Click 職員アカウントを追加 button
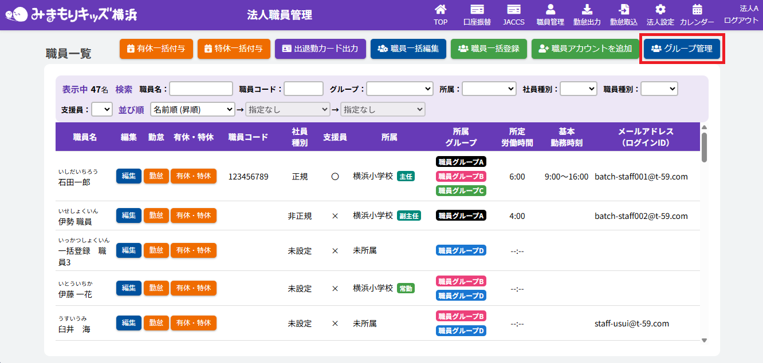The height and width of the screenshot is (363, 763). pyautogui.click(x=585, y=49)
